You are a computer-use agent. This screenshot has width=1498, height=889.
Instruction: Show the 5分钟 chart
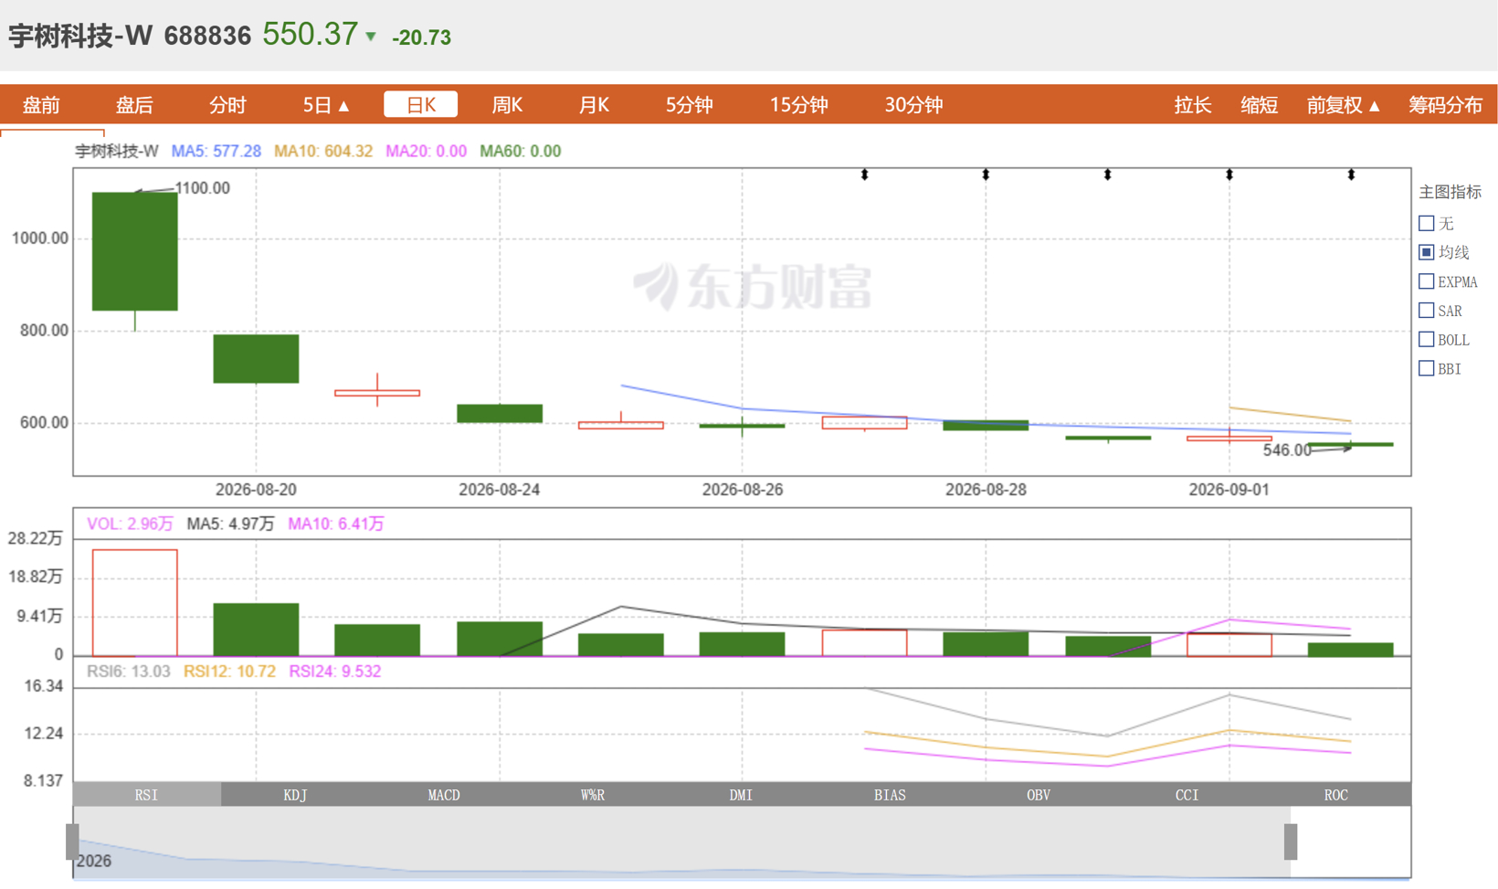689,105
